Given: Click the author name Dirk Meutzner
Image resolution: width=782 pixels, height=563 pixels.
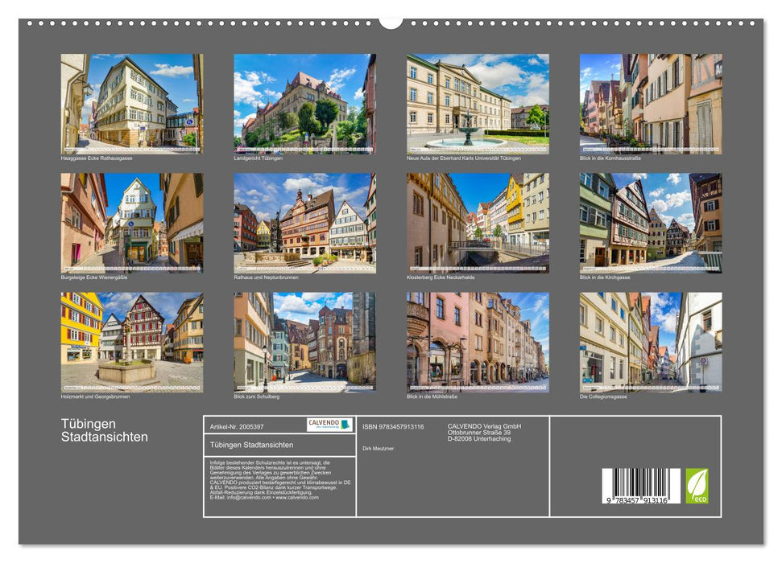Looking at the screenshot, I should click(x=379, y=448).
